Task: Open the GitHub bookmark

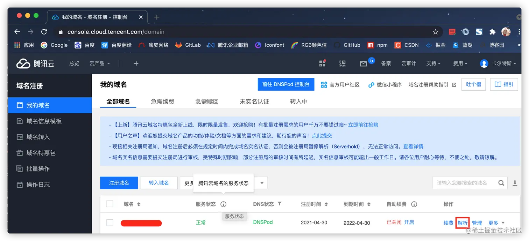Action: tap(347, 45)
